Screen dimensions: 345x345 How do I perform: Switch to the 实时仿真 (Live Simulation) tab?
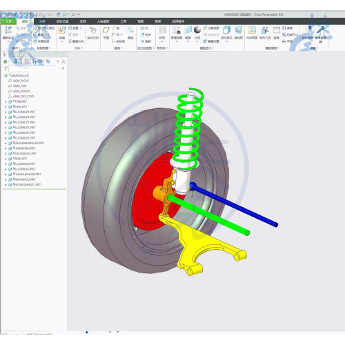coord(62,21)
